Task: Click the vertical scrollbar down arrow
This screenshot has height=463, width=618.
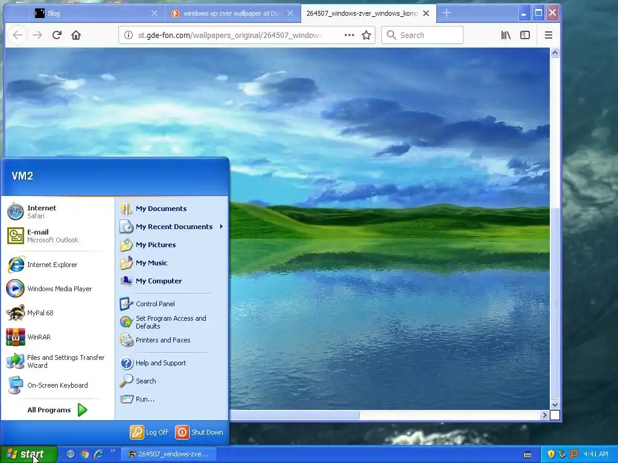Action: click(555, 405)
